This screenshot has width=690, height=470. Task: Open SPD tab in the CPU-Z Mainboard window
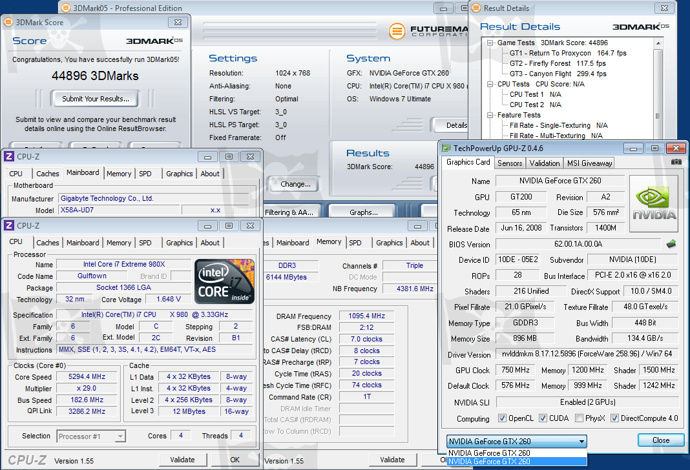coord(145,174)
